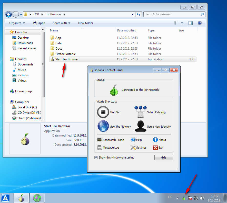Uncheck Show this window on startup

[96, 157]
